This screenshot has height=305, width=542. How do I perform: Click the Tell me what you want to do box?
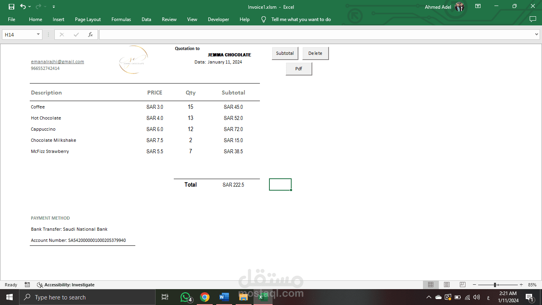point(301,19)
